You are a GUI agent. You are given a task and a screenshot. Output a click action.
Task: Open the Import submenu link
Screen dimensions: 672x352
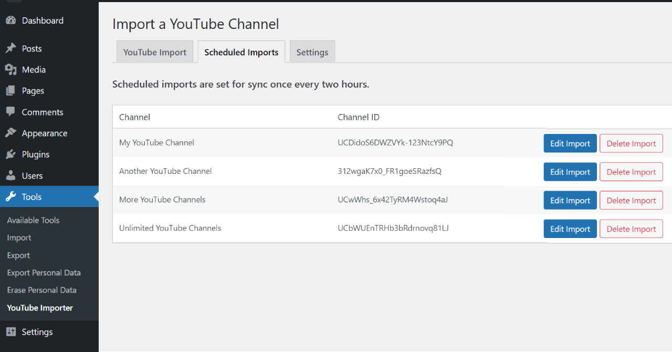pos(19,237)
